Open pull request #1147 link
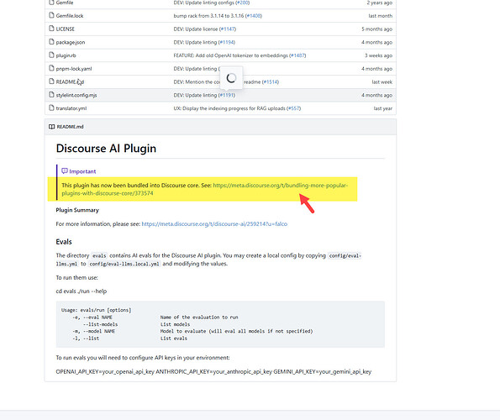Viewport: 500px width, 420px height. 228,29
